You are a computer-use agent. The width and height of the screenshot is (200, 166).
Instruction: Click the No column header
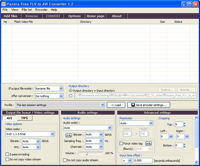coord(7,22)
